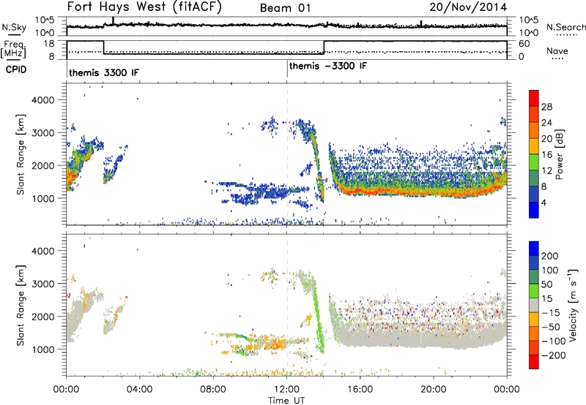Click the 'themis -3300 IF' label

click(327, 66)
